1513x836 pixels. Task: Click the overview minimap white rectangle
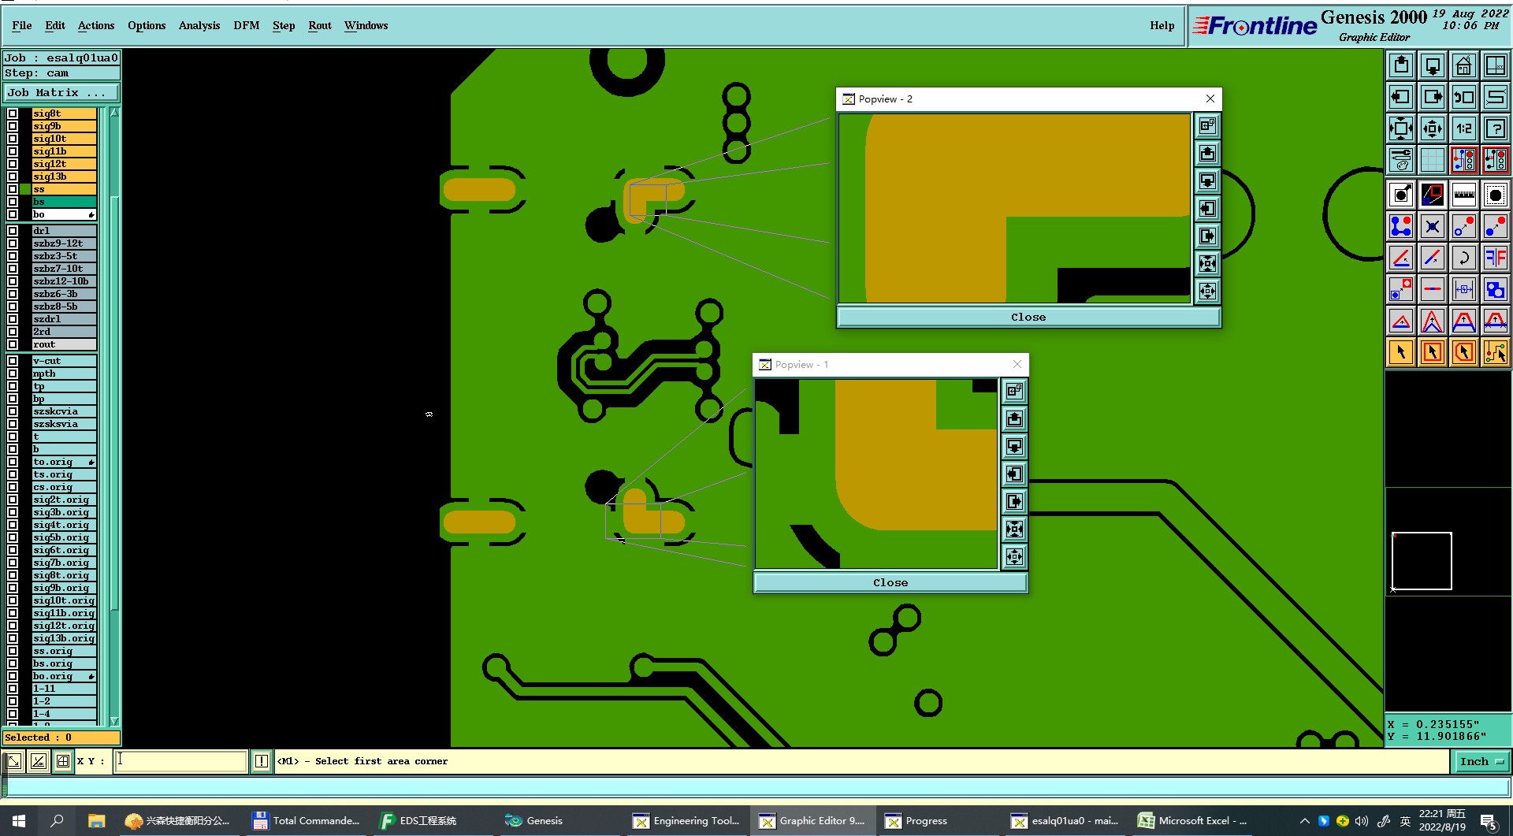point(1422,561)
